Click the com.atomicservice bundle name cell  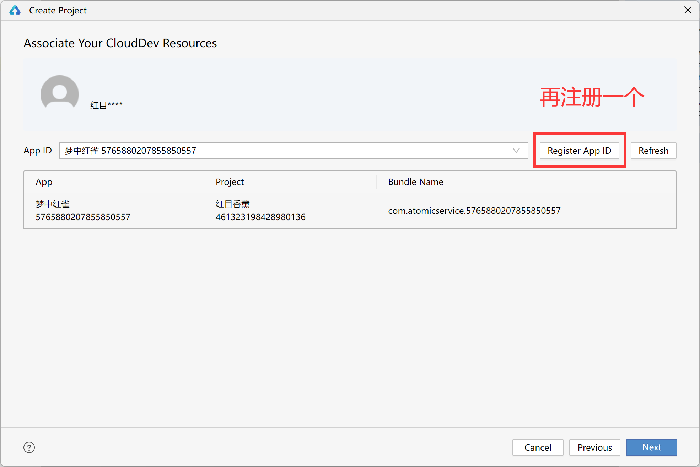click(474, 211)
